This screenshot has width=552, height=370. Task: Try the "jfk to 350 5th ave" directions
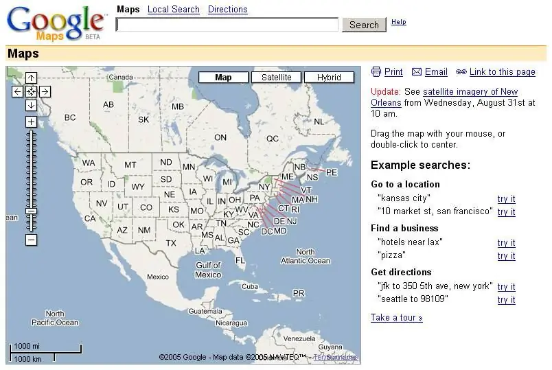coord(506,287)
